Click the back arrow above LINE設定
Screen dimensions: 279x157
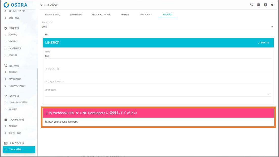click(x=46, y=34)
